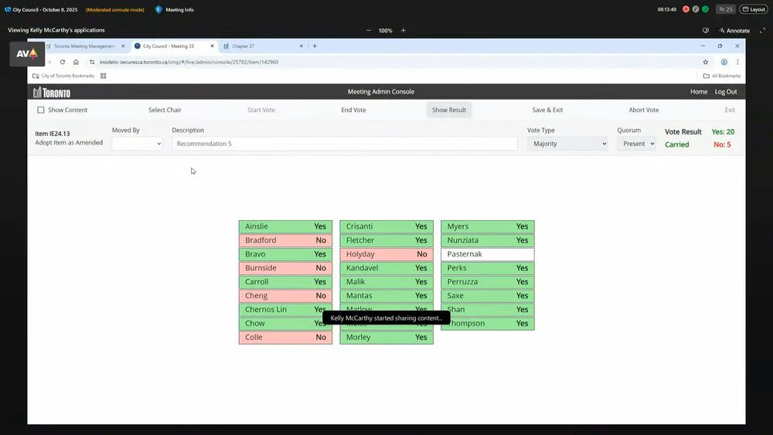The width and height of the screenshot is (773, 435).
Task: Click End Vote
Action: [353, 110]
